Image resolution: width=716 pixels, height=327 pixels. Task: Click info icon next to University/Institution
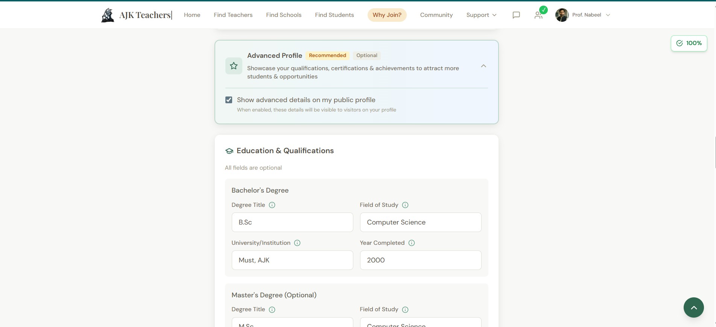pyautogui.click(x=297, y=243)
